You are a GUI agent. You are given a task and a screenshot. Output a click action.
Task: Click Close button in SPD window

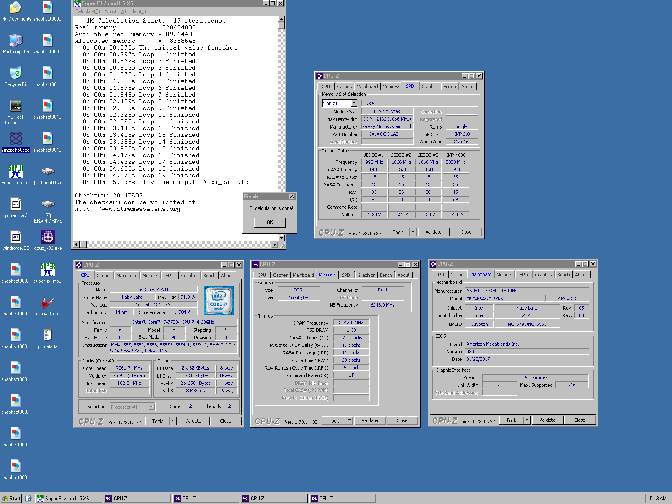point(466,232)
